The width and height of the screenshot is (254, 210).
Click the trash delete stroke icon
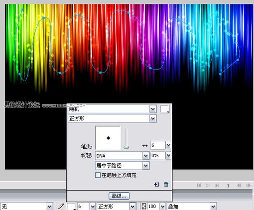(x=166, y=184)
